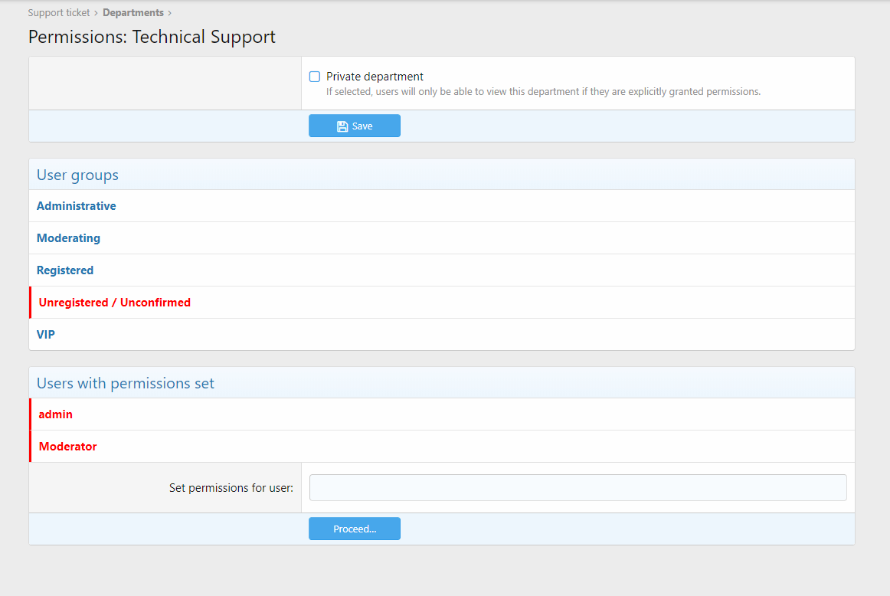Open permissions for user admin
The image size is (890, 596).
[x=56, y=414]
